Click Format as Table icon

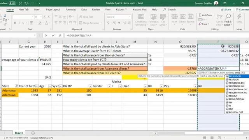(x=153, y=20)
